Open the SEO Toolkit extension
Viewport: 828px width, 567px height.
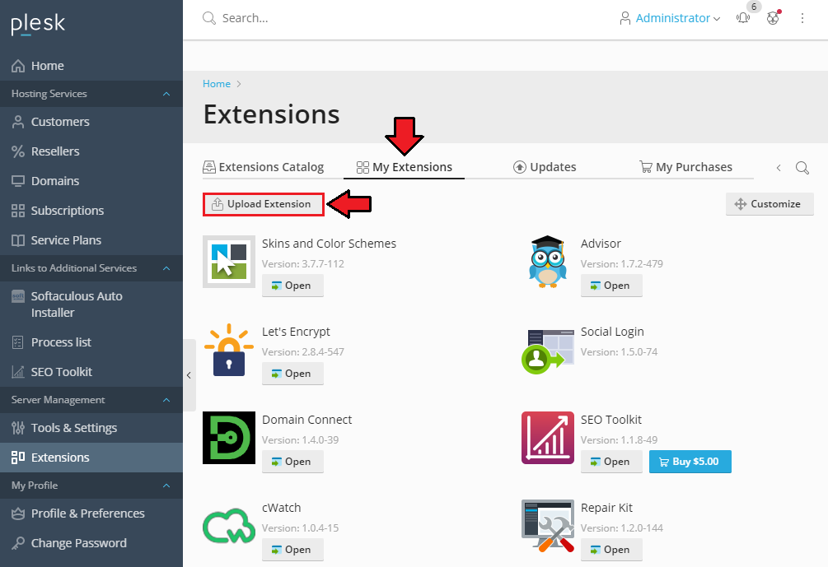611,462
